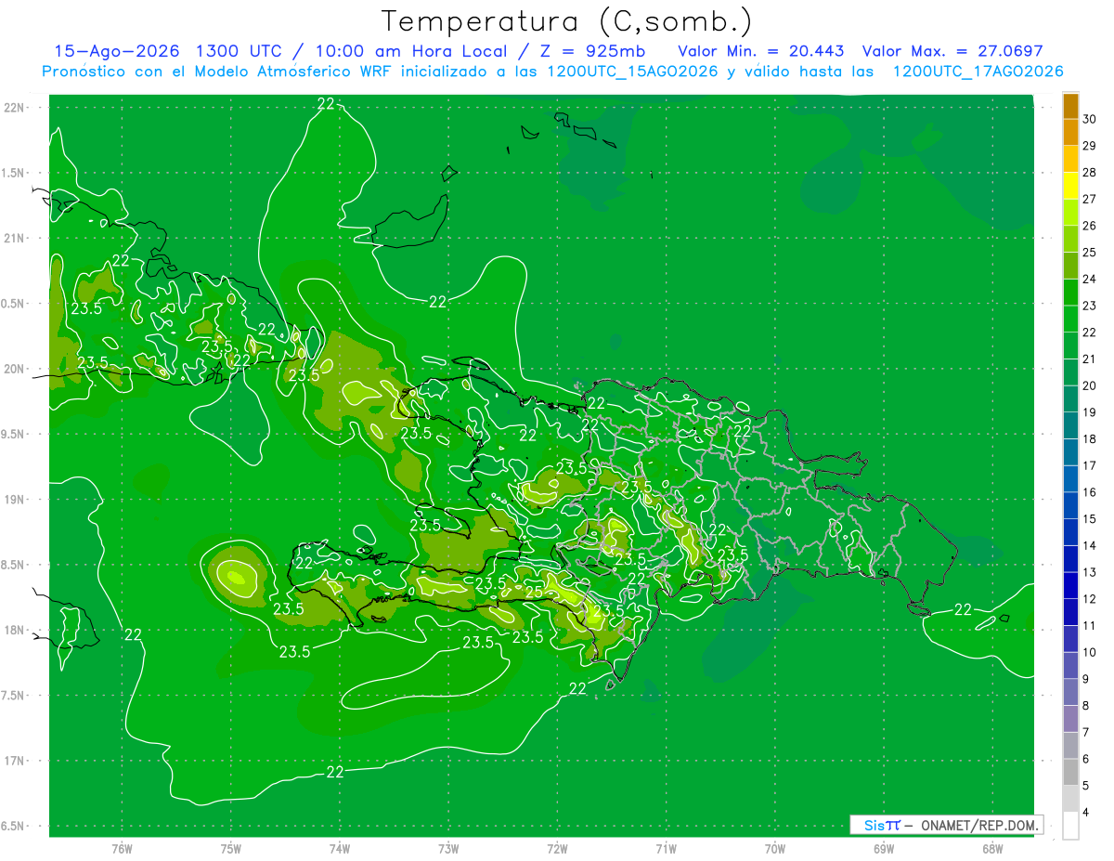Click the "73W" longitude axis label
Viewport: 1114px width, 861px height.
(448, 849)
